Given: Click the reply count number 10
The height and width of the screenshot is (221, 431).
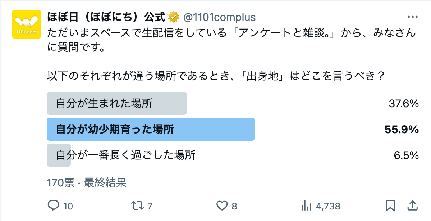Looking at the screenshot, I should [68, 206].
